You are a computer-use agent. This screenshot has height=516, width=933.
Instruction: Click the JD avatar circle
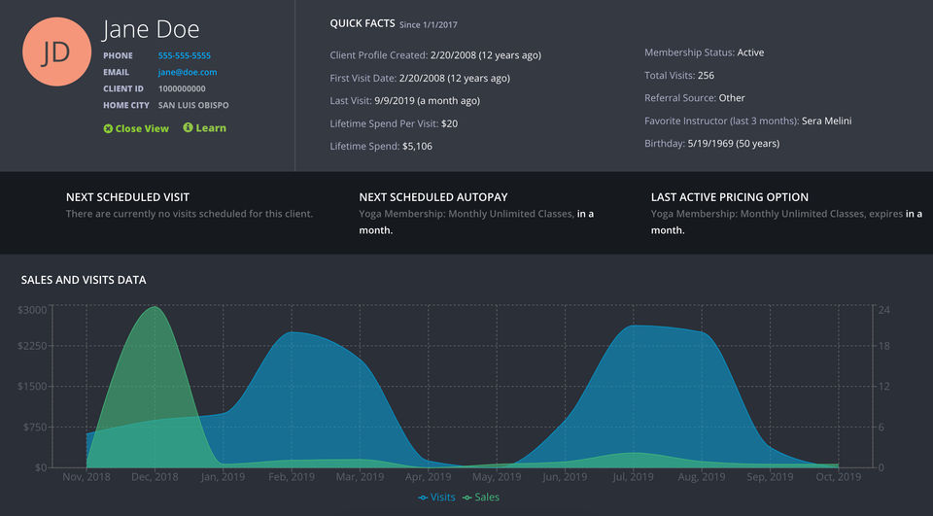tap(56, 52)
